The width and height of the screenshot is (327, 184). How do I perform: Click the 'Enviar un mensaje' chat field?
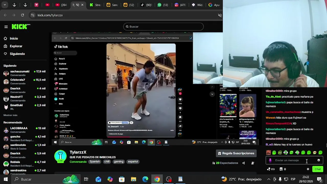294,160
